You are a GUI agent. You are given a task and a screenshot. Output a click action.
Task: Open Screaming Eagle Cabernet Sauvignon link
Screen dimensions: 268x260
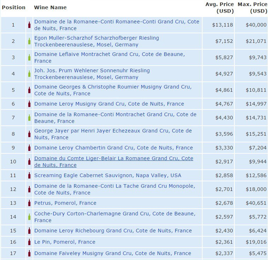[108, 176]
